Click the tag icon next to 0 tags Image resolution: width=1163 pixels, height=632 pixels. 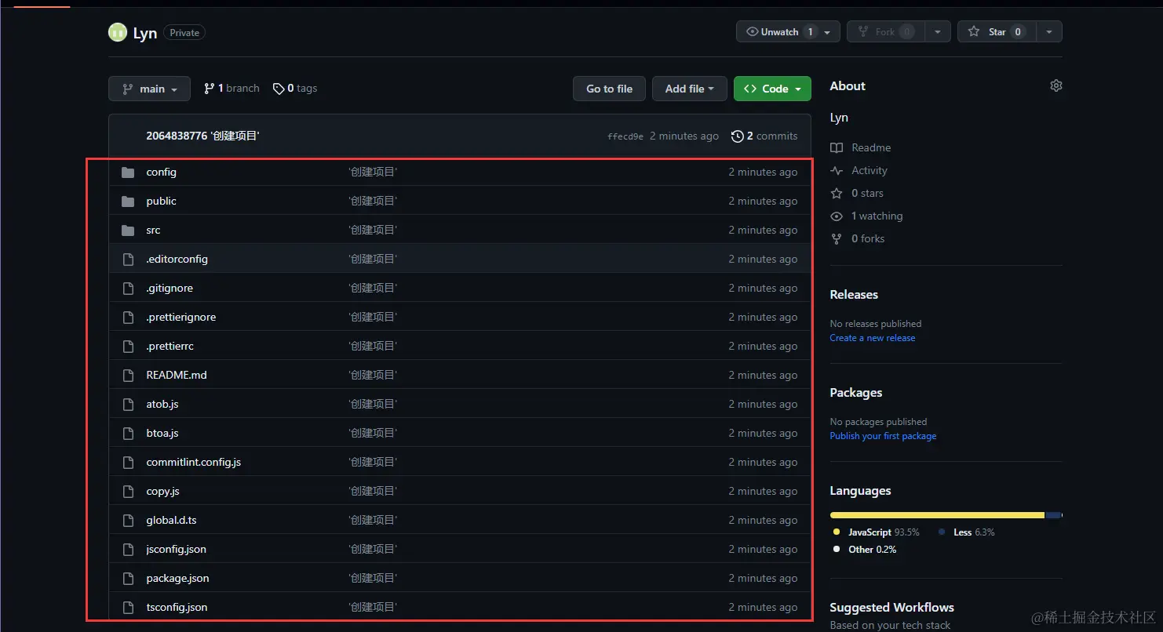click(279, 89)
